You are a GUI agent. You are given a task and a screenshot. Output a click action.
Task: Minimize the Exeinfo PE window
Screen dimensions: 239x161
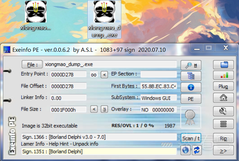coord(197,48)
